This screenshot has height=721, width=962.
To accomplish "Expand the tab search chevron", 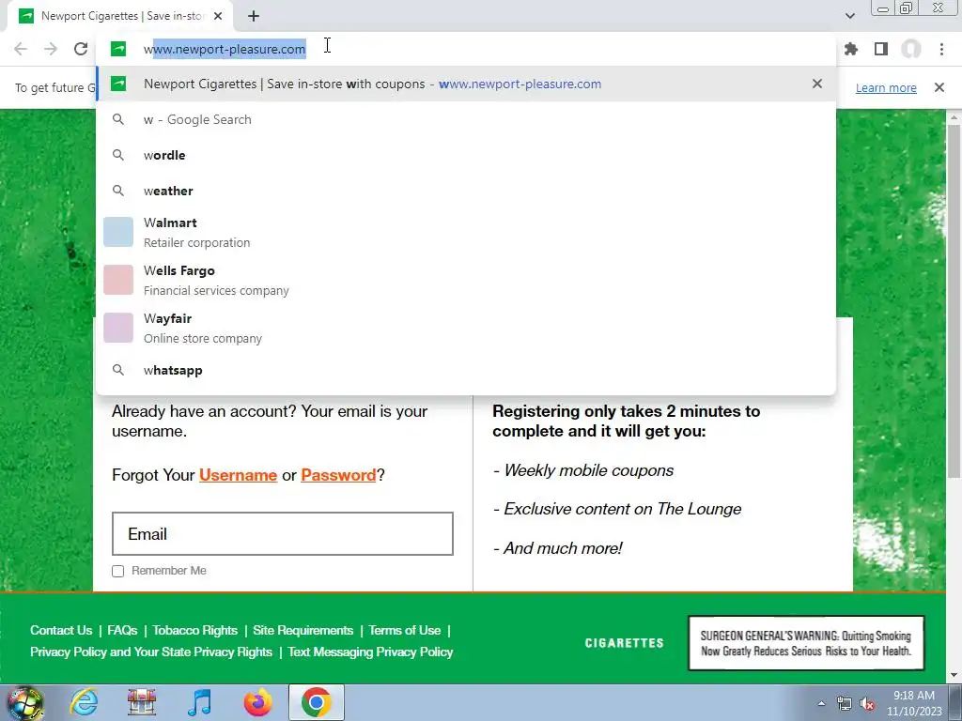I will (849, 16).
